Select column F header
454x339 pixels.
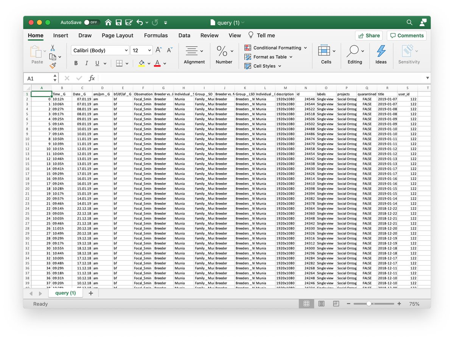[143, 88]
